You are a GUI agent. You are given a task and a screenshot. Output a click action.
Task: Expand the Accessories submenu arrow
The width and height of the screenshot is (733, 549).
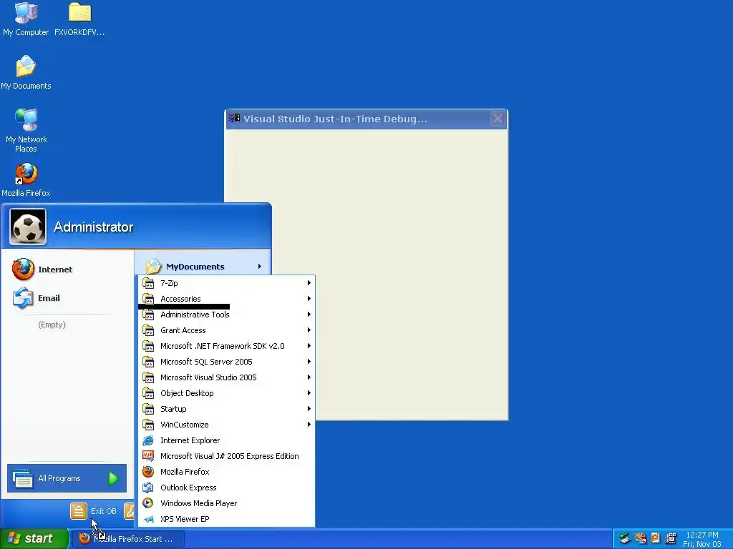(x=309, y=299)
